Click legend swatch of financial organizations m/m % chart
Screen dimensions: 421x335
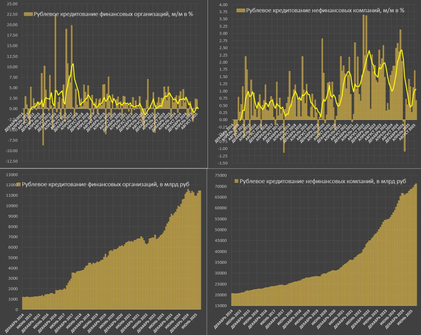(28, 14)
